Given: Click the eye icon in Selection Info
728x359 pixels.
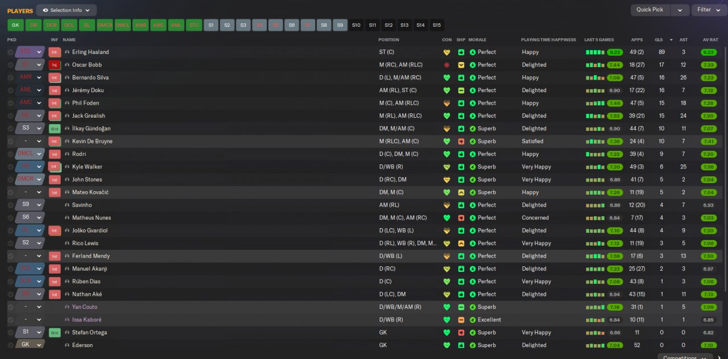Looking at the screenshot, I should click(x=45, y=10).
